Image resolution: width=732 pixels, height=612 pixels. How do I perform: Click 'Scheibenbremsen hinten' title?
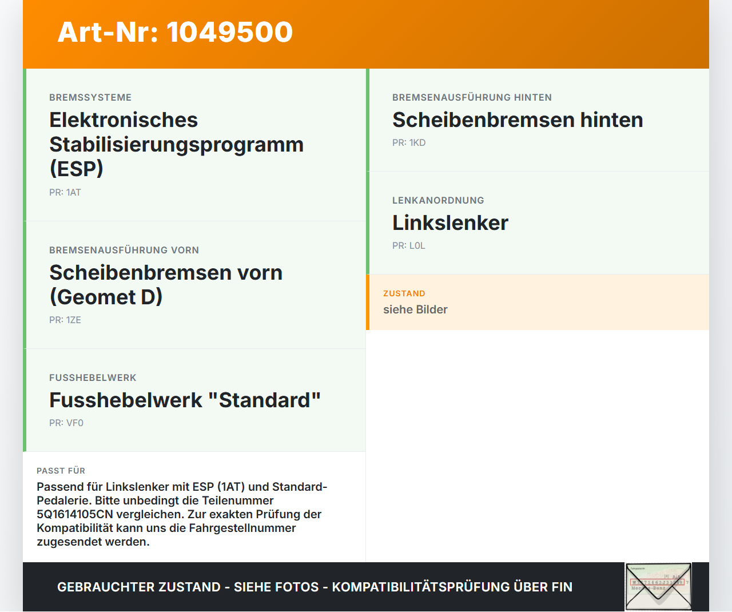(x=518, y=120)
